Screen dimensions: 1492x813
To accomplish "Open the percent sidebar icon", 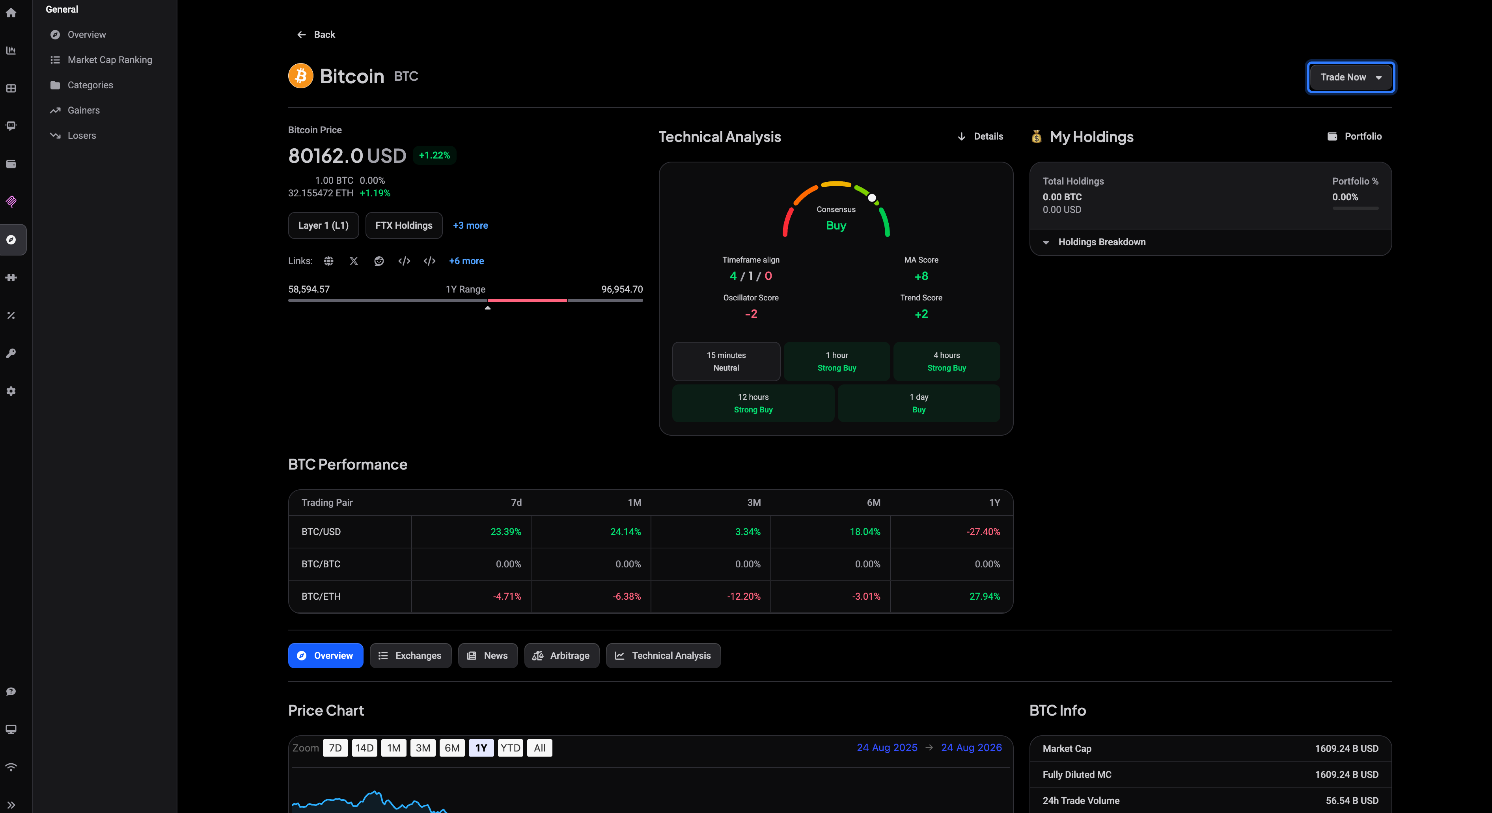I will pos(11,315).
